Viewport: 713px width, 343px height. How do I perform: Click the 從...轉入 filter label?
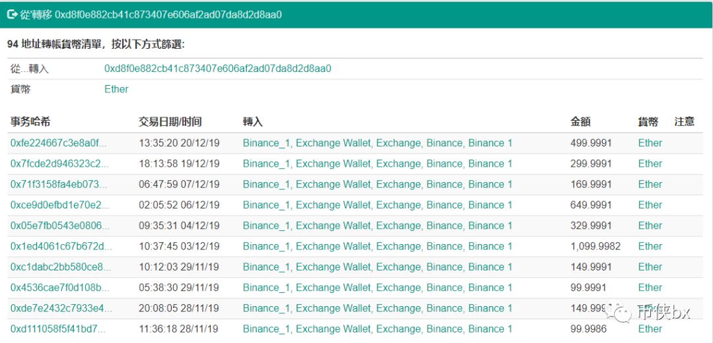30,69
